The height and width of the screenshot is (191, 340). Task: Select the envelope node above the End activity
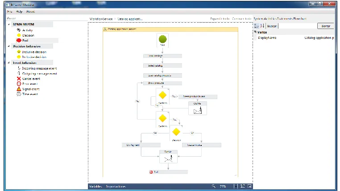pyautogui.click(x=168, y=157)
